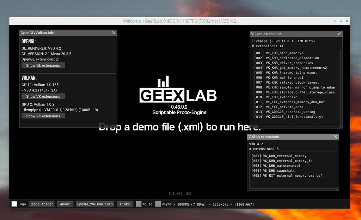Open the Demos folder
Image resolution: width=361 pixels, height=220 pixels.
pyautogui.click(x=42, y=204)
